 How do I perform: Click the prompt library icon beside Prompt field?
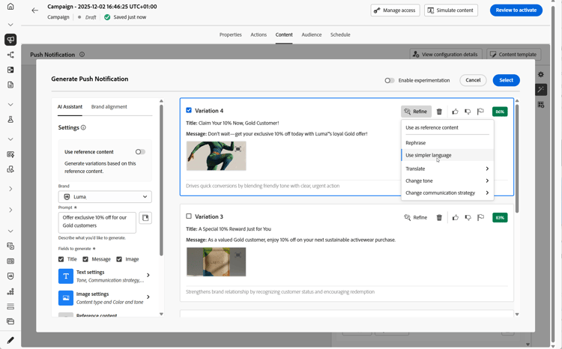(x=145, y=218)
